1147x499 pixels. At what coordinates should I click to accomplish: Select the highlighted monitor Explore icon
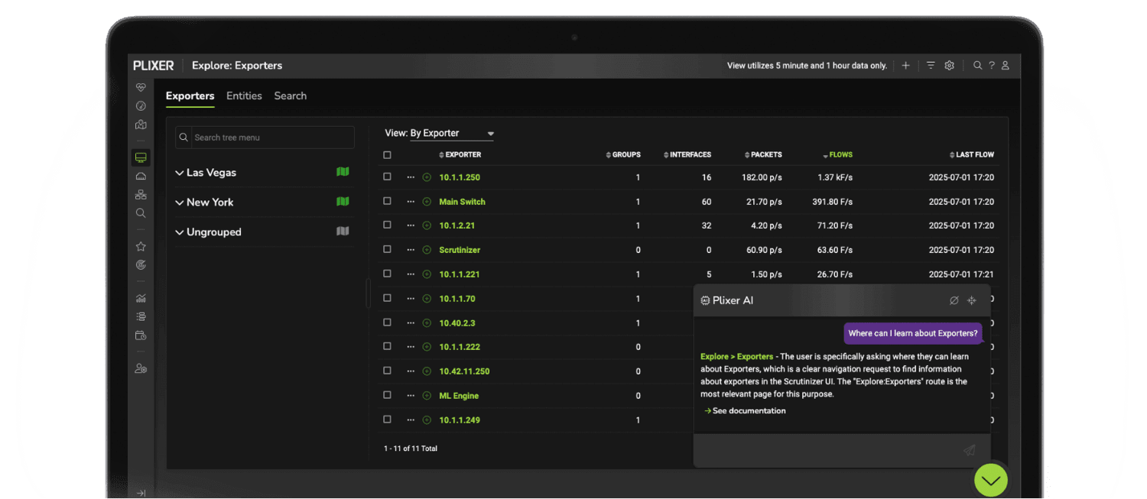(141, 157)
